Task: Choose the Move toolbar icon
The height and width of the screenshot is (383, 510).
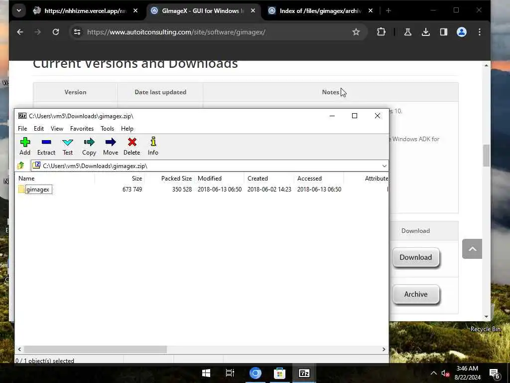Action: click(111, 146)
